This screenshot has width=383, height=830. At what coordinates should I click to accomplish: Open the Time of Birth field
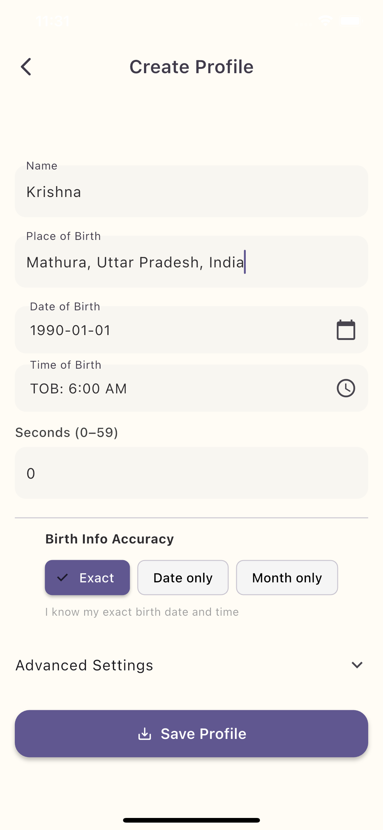tap(191, 388)
